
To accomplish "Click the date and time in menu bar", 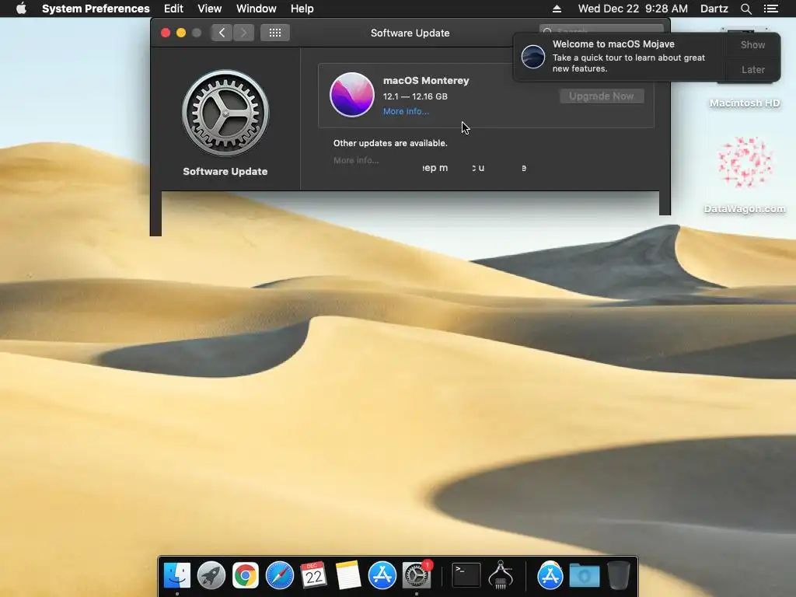I will (633, 9).
